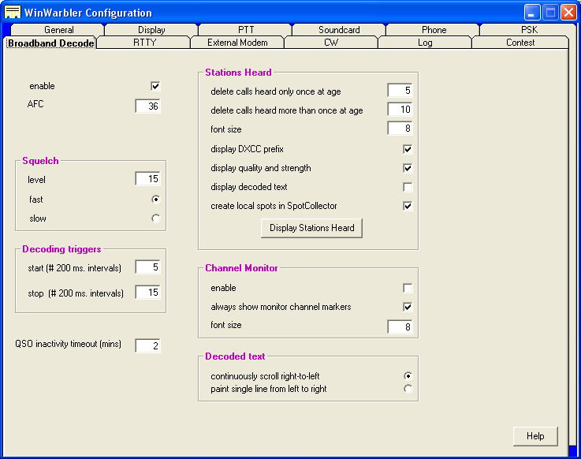Open the PTT tab
The height and width of the screenshot is (459, 581).
[x=246, y=30]
